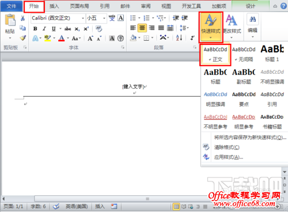Open the Quick Styles gallery button

pos(211,27)
